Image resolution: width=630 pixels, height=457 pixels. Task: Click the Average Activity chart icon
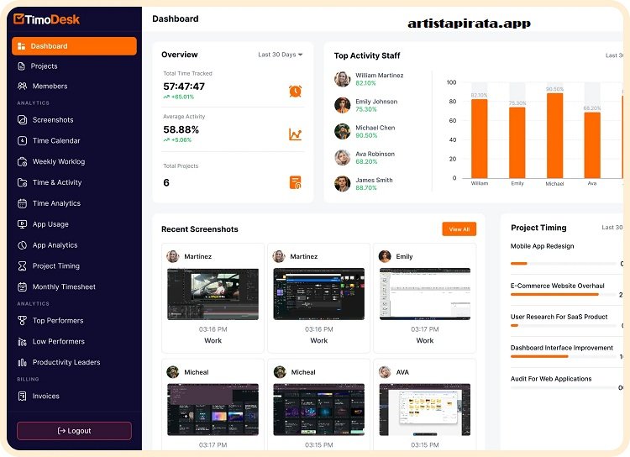click(x=296, y=134)
